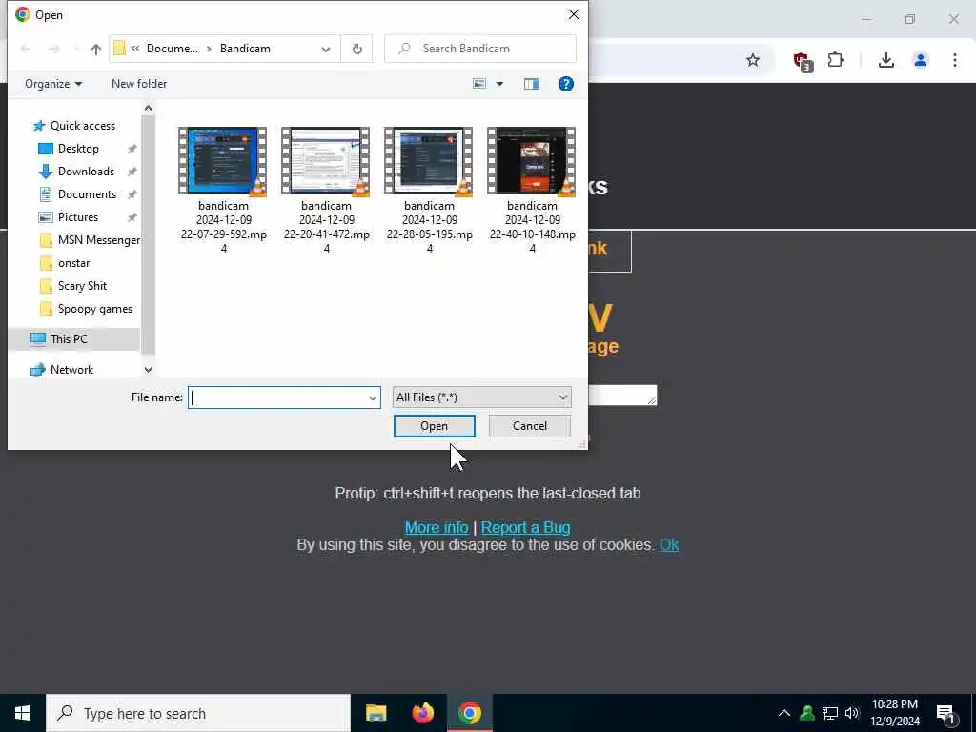The width and height of the screenshot is (976, 732).
Task: Select video bandicam 22-40-10-148.mp4
Action: tap(532, 190)
